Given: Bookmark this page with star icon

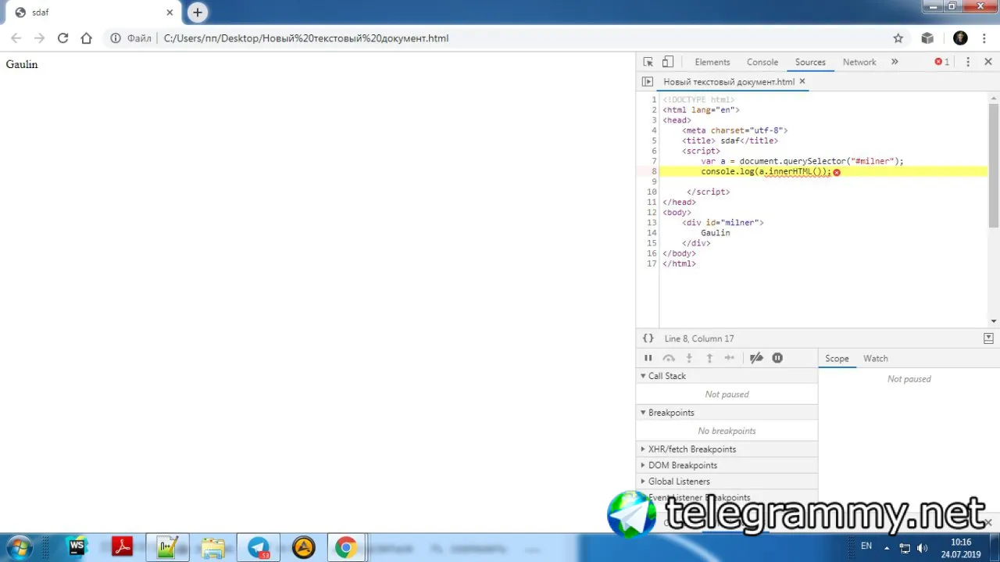Looking at the screenshot, I should point(898,38).
